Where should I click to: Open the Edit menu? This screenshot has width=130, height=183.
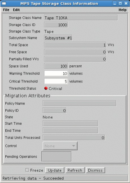[x=16, y=10]
